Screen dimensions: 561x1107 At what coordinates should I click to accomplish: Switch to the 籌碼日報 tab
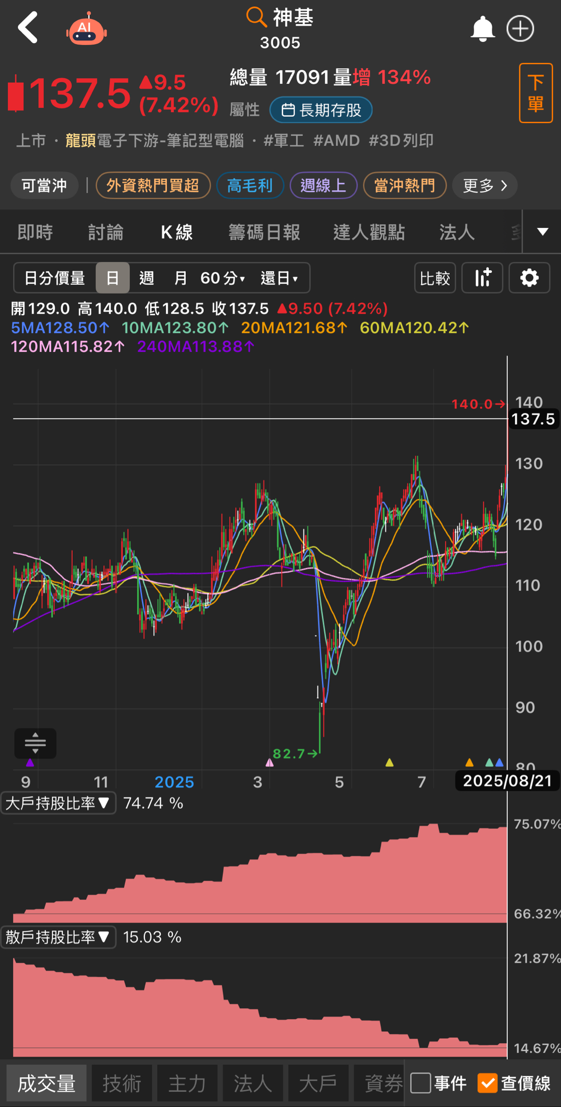click(x=264, y=232)
